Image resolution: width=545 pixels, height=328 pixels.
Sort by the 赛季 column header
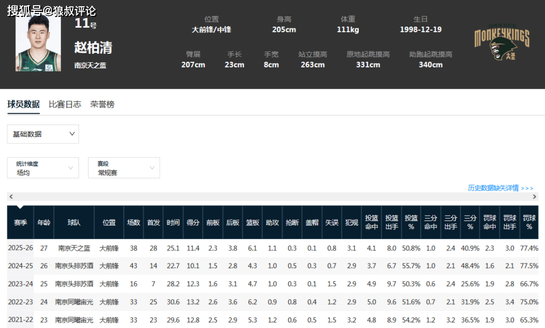coord(20,223)
